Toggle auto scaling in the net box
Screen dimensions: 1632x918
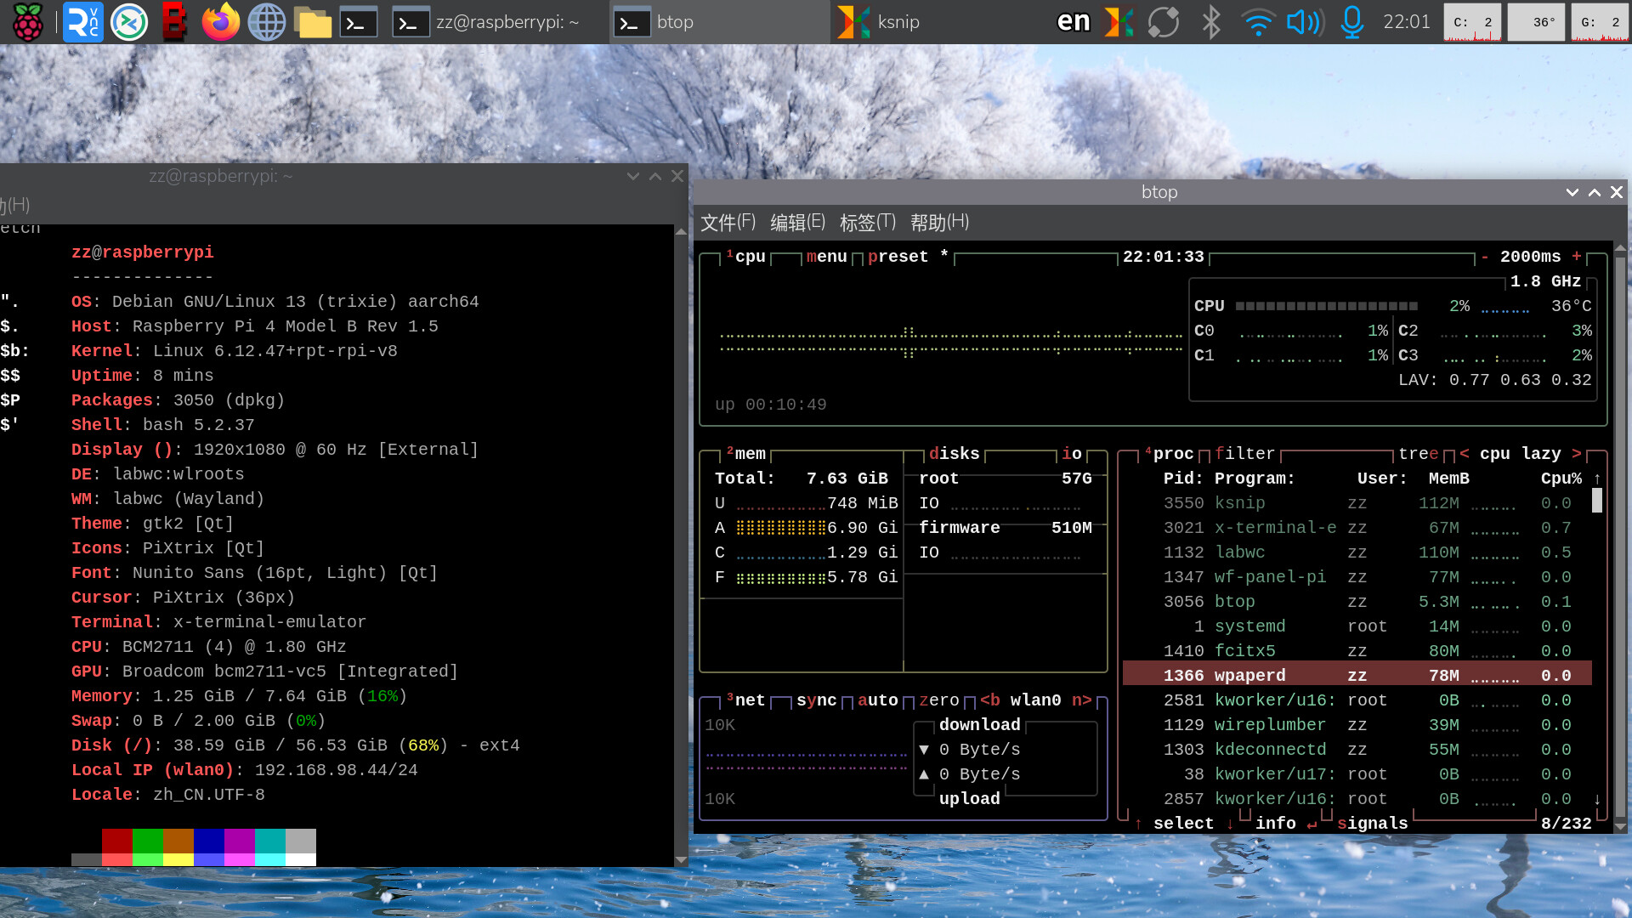coord(877,700)
